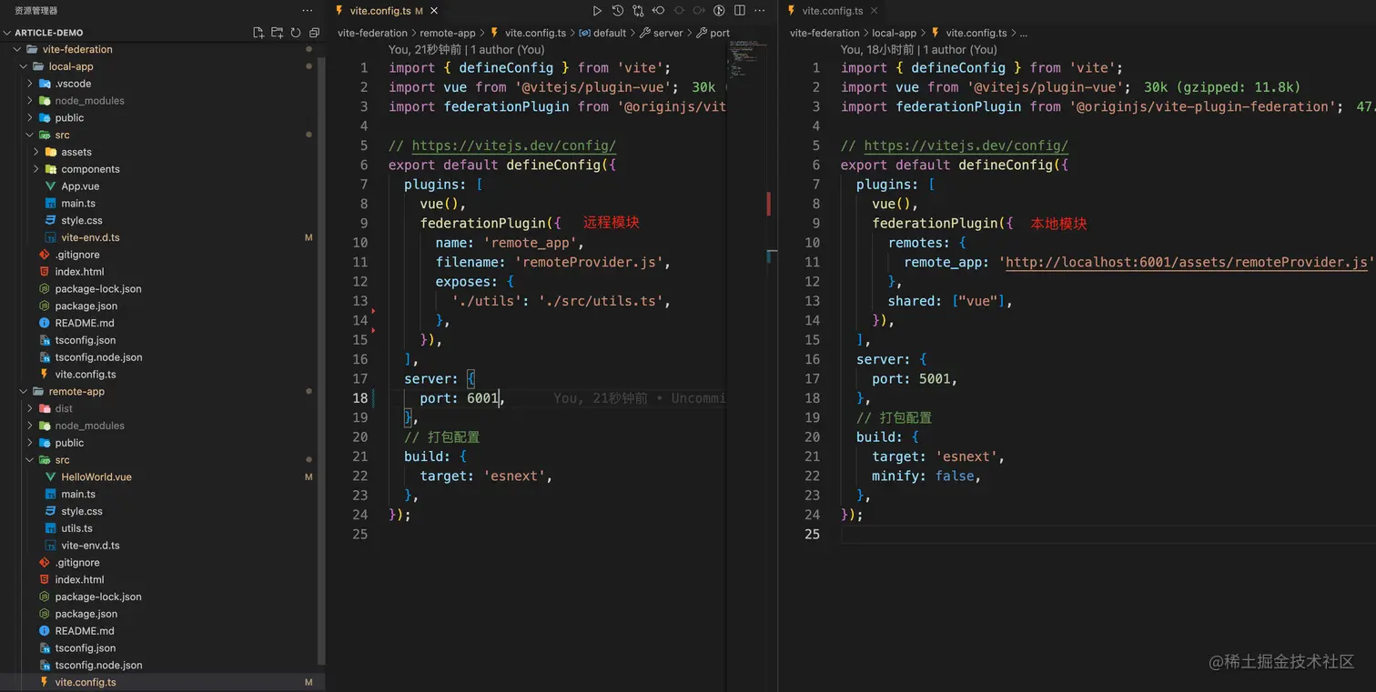
Task: Click the New Folder icon in Explorer
Action: 278,33
